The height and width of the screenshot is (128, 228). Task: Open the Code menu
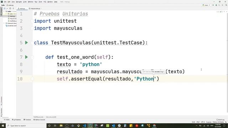click(25, 2)
